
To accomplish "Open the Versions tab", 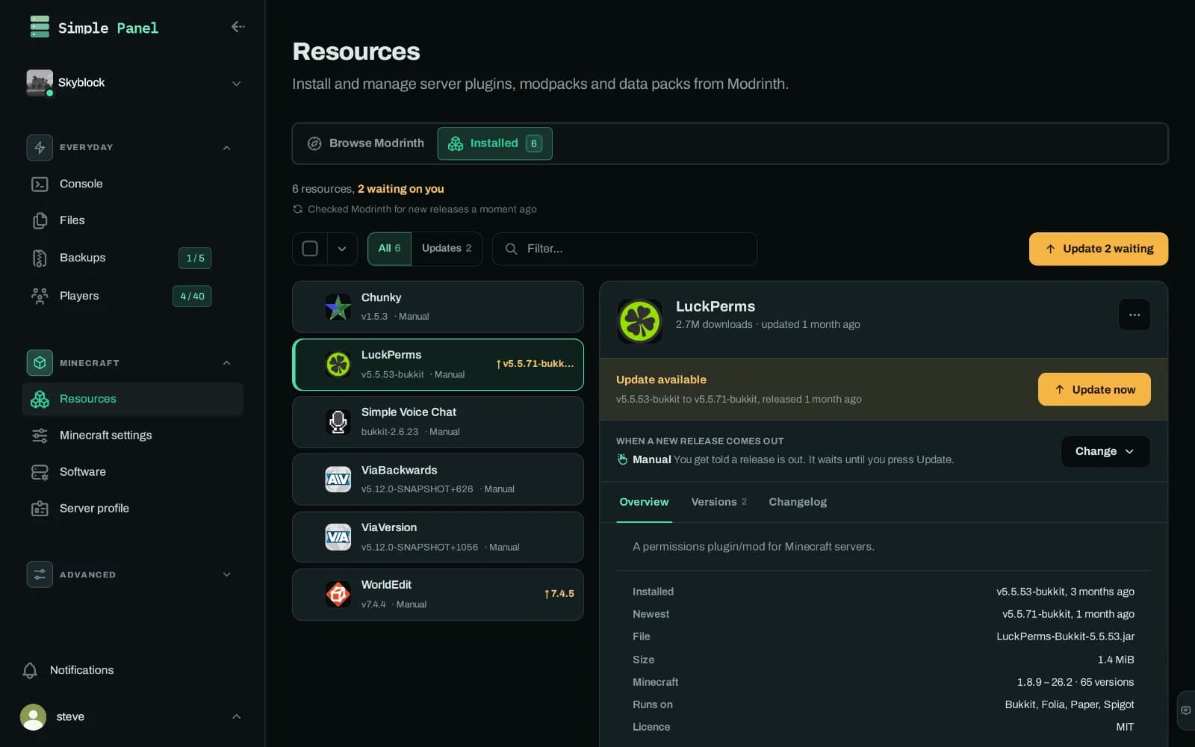I will click(718, 502).
